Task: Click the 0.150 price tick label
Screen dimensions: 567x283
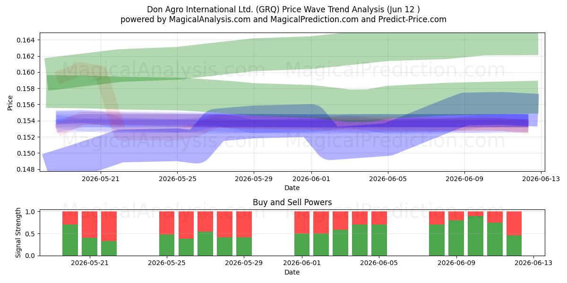Action: tap(26, 153)
